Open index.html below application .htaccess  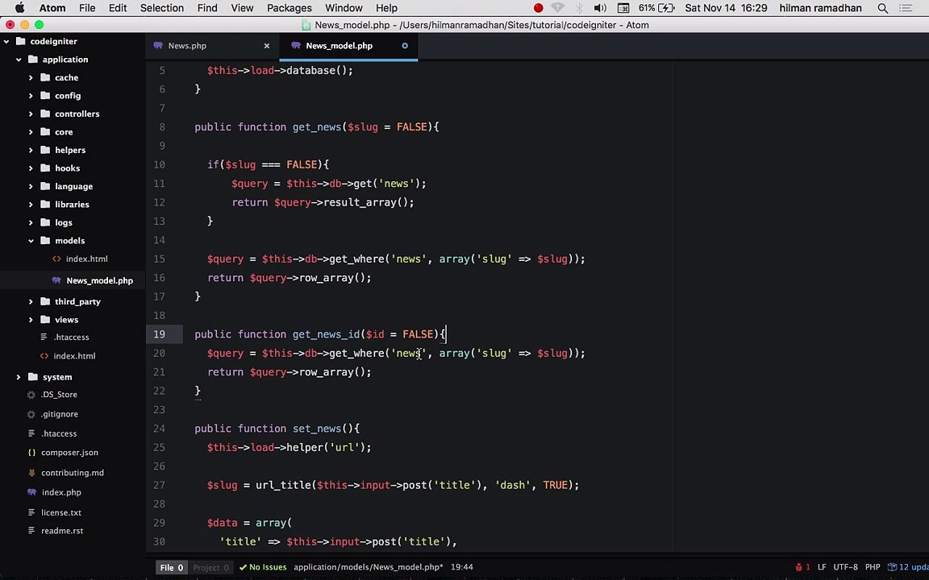pos(74,356)
